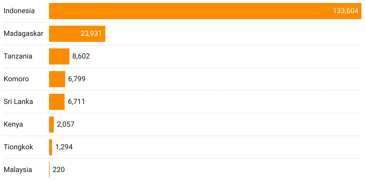Select the Madagaskar bar

(x=77, y=34)
